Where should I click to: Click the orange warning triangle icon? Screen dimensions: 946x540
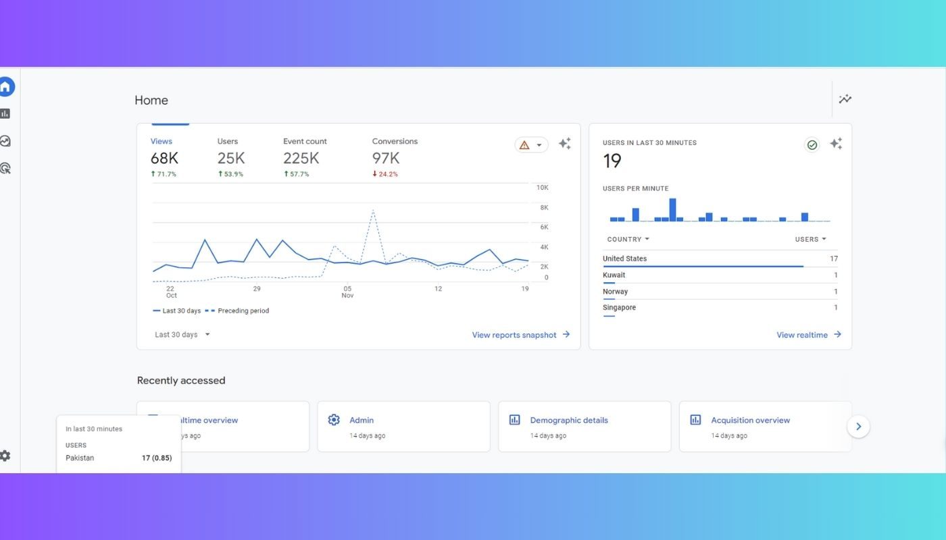click(x=524, y=145)
